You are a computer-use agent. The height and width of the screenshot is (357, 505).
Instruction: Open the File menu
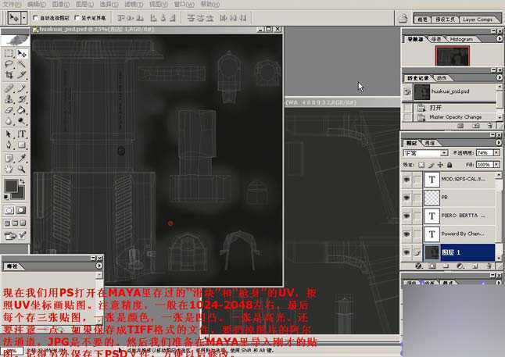pyautogui.click(x=12, y=4)
